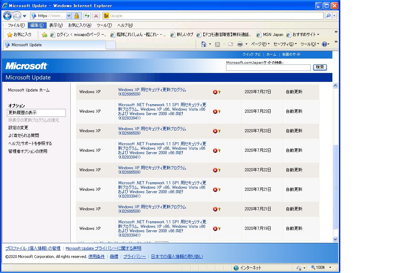Click the Print printer icon

pyautogui.click(x=240, y=44)
